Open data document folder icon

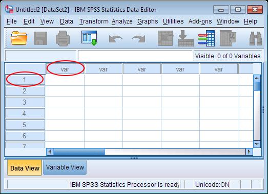point(19,38)
